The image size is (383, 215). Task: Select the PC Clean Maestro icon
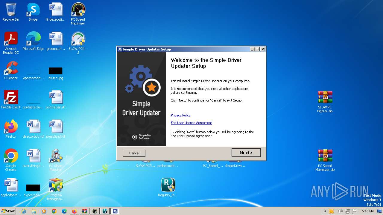pos(56,160)
